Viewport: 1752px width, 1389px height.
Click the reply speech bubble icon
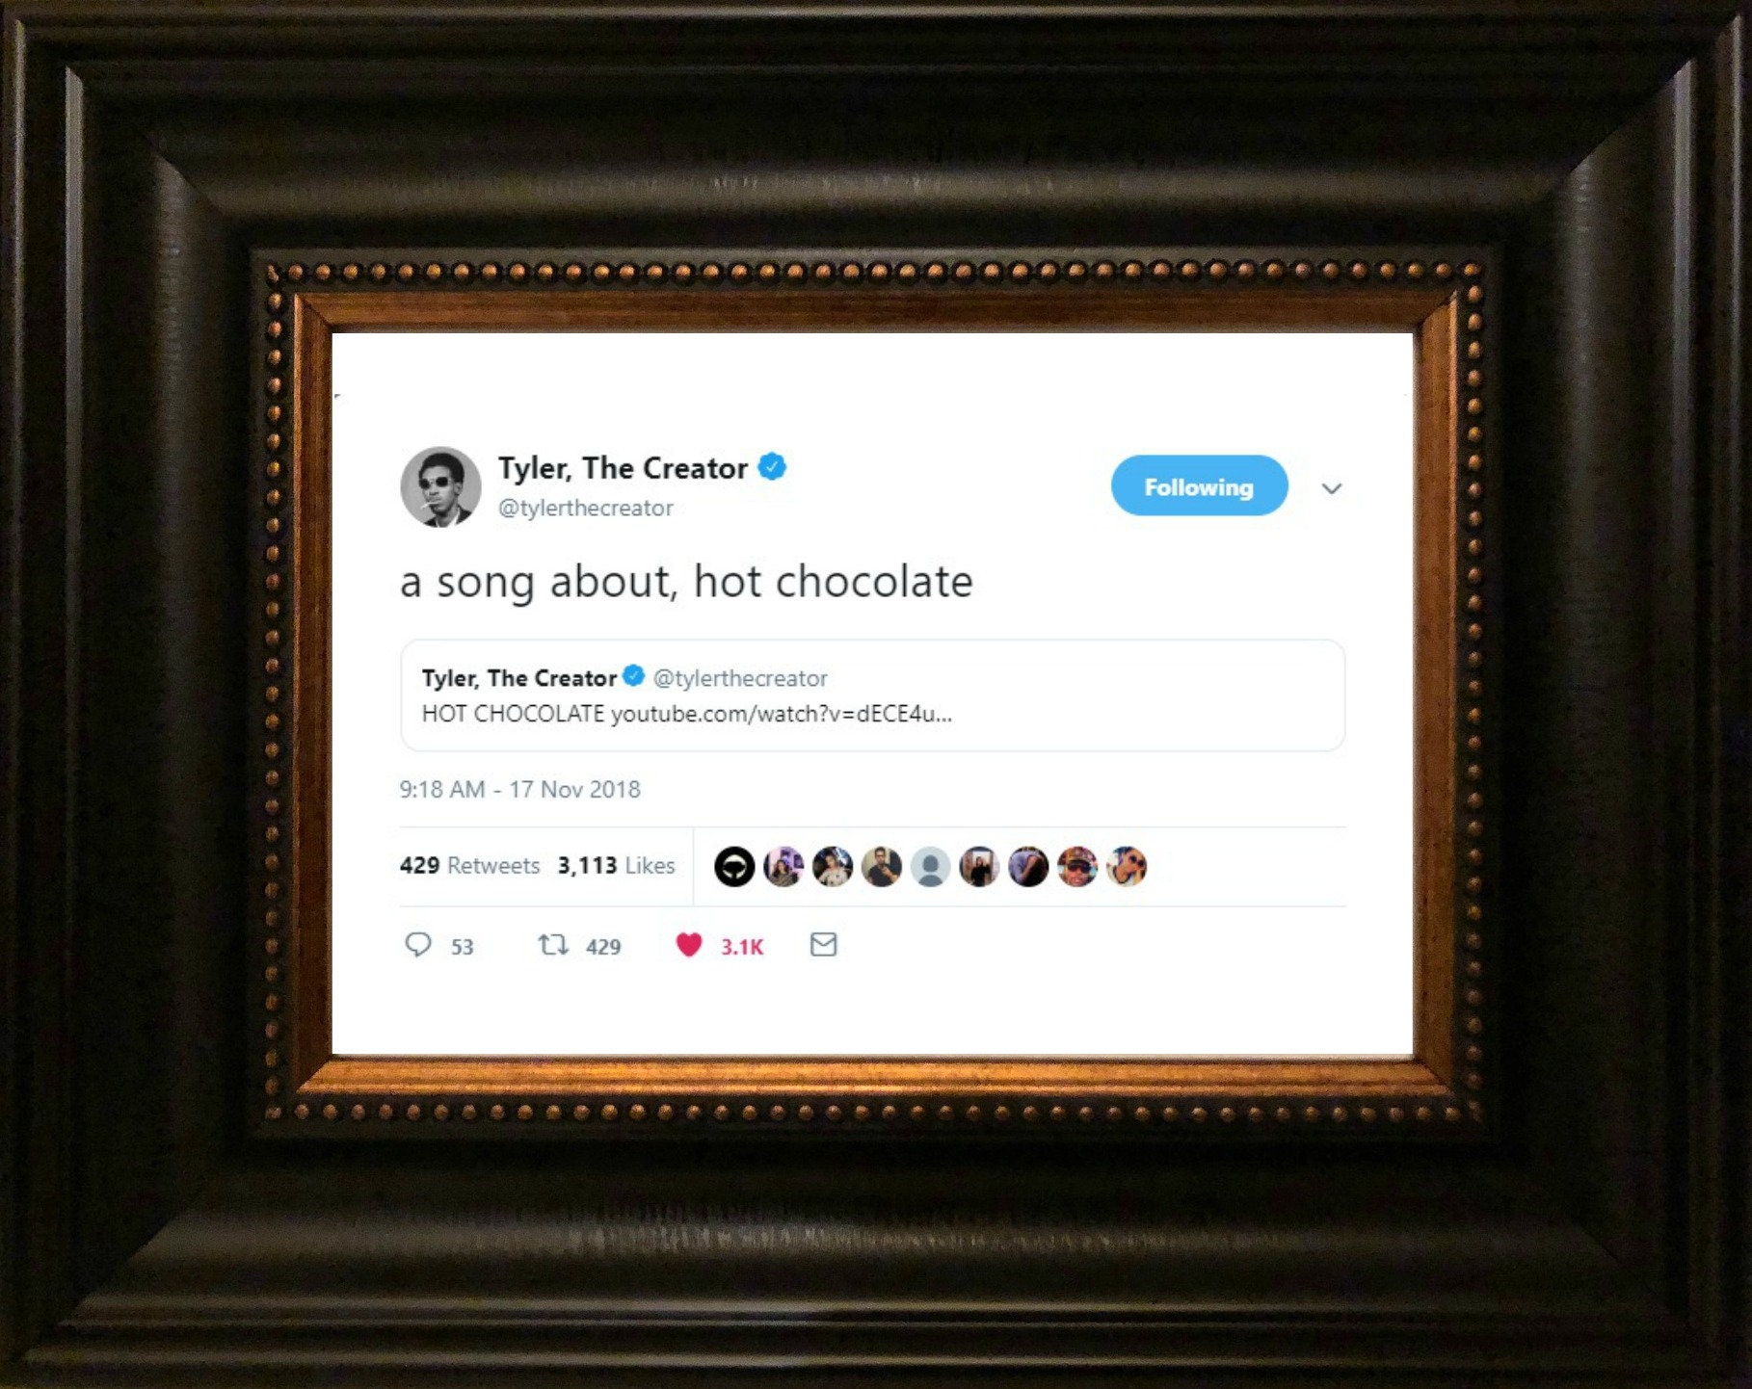coord(417,944)
